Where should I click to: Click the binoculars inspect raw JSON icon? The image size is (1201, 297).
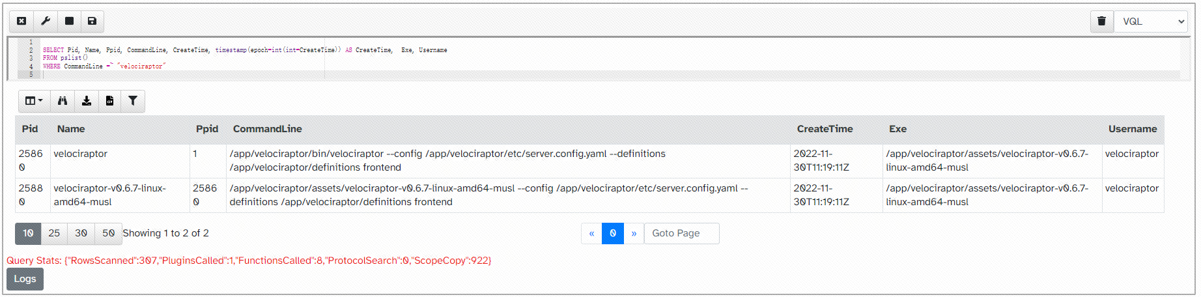point(63,101)
